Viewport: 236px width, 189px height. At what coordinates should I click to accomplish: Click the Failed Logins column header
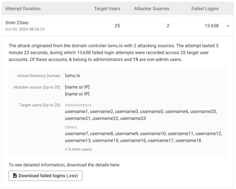pyautogui.click(x=205, y=9)
